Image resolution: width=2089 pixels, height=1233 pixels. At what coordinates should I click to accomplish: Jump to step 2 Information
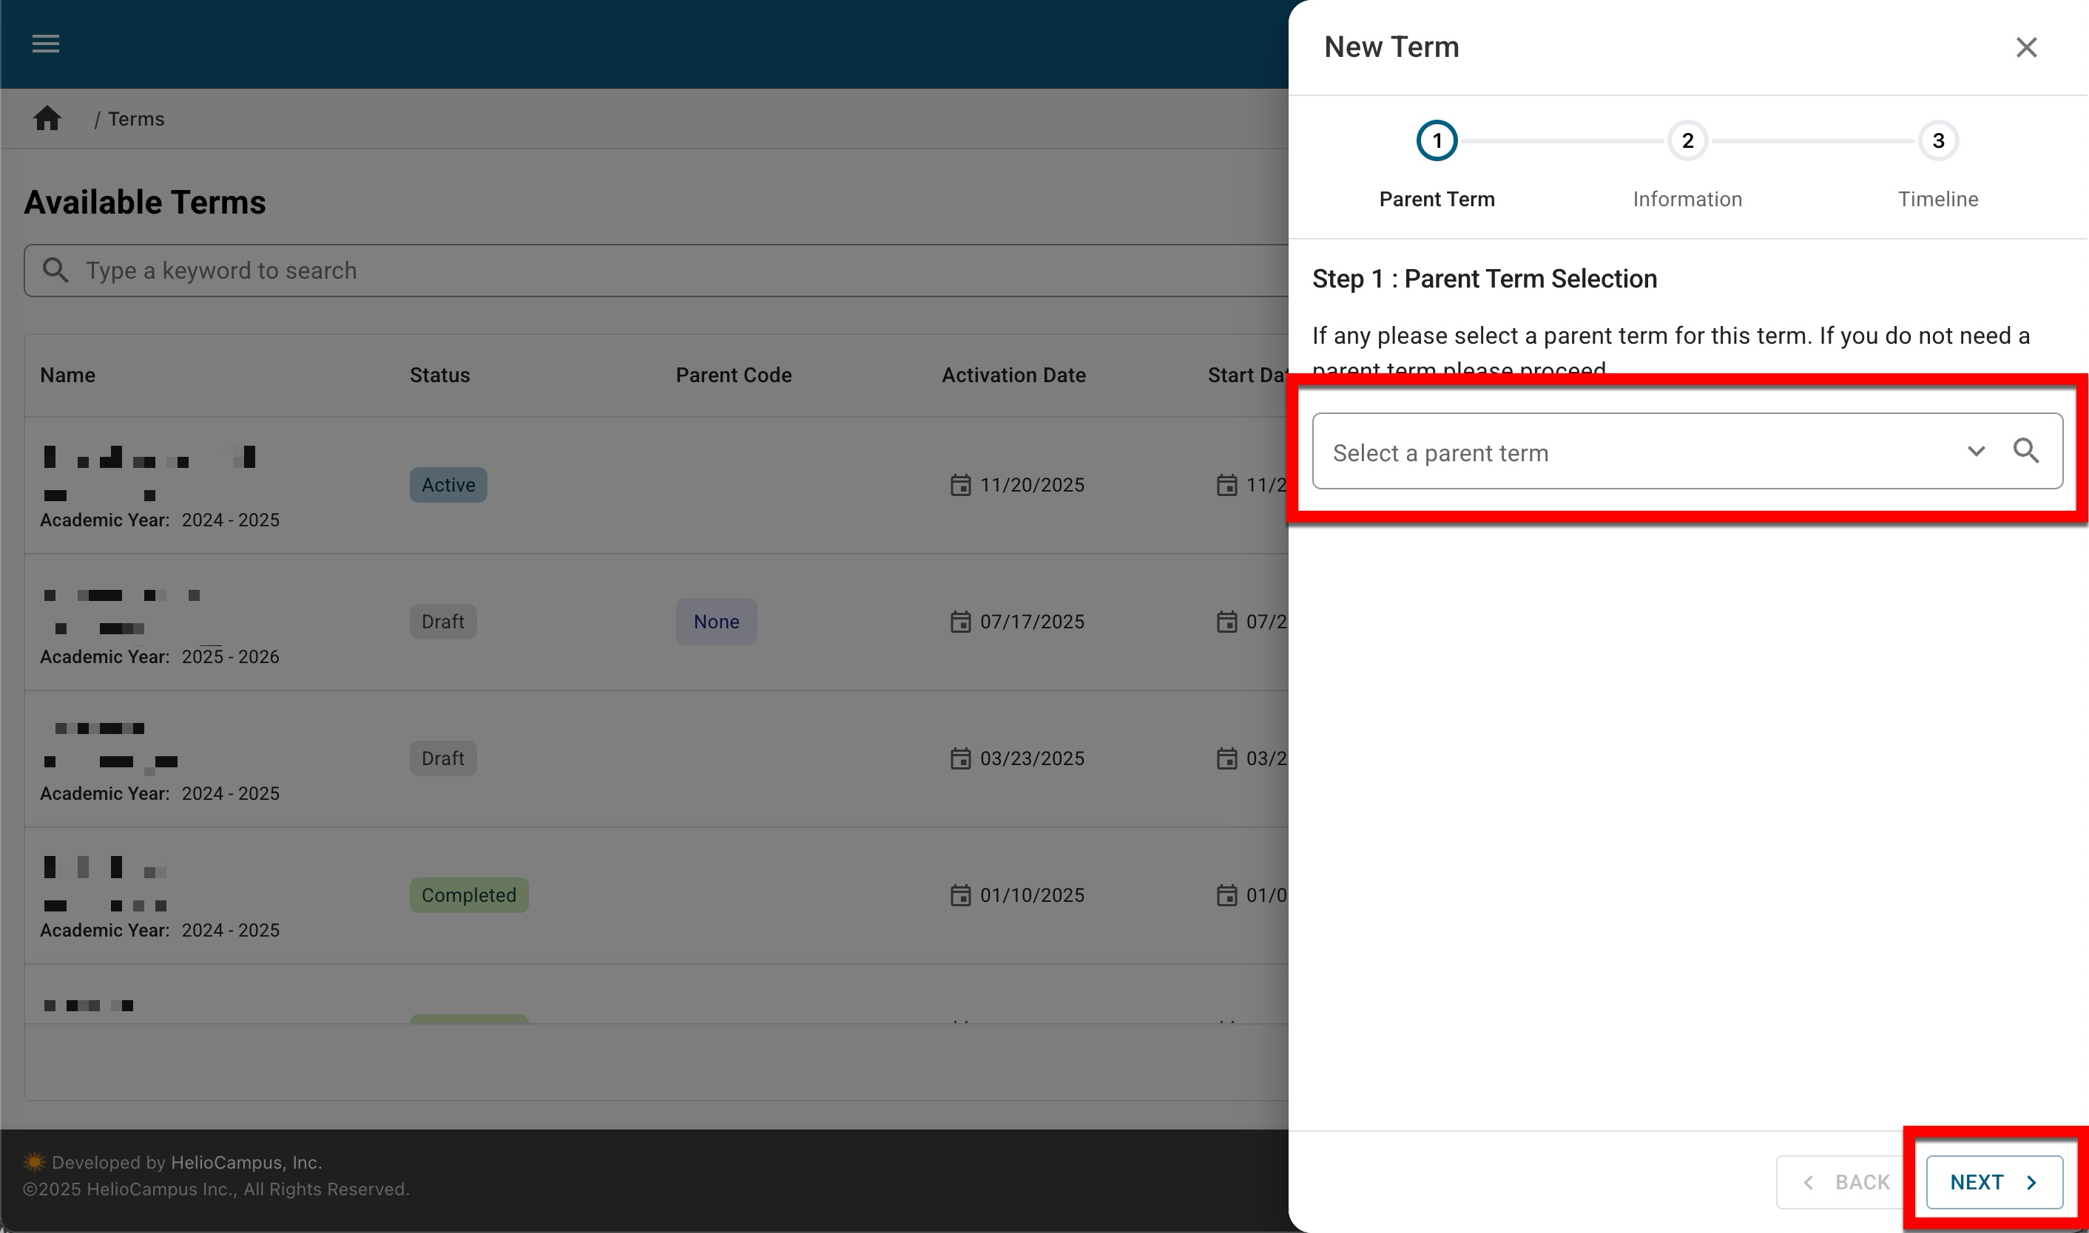1687,141
